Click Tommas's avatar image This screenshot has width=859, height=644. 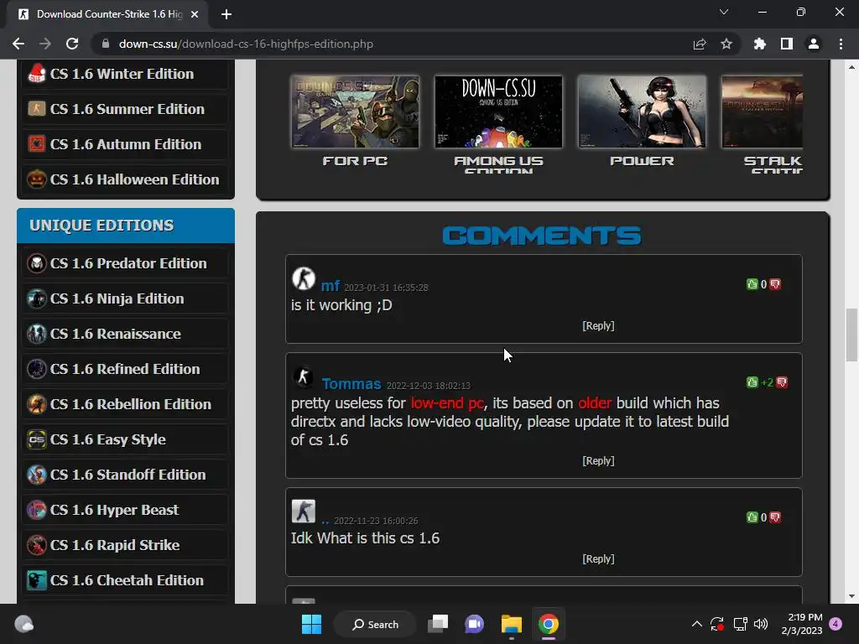click(x=303, y=377)
